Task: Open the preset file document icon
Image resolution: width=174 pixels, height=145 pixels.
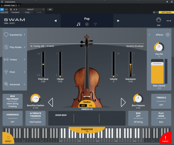Action: tap(11, 9)
